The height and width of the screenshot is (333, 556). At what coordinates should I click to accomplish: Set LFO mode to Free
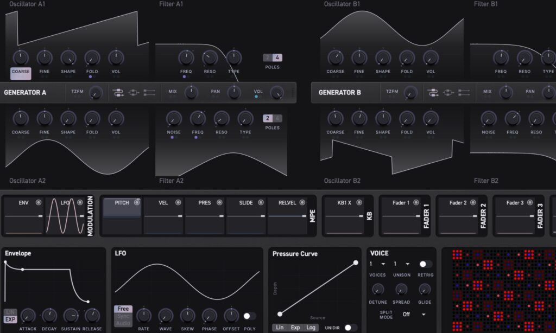123,309
